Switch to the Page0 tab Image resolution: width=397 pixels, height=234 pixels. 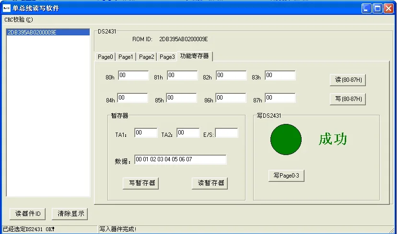[x=105, y=57]
